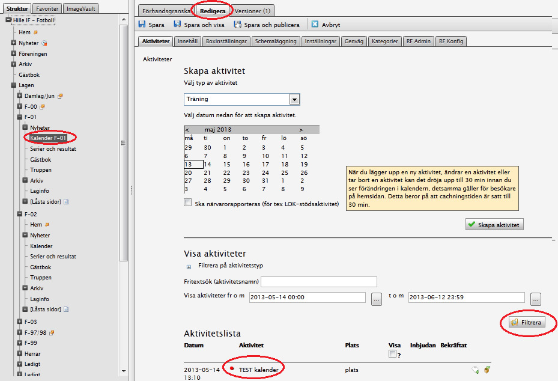Toggle the Visa column header checkbox

(x=392, y=353)
